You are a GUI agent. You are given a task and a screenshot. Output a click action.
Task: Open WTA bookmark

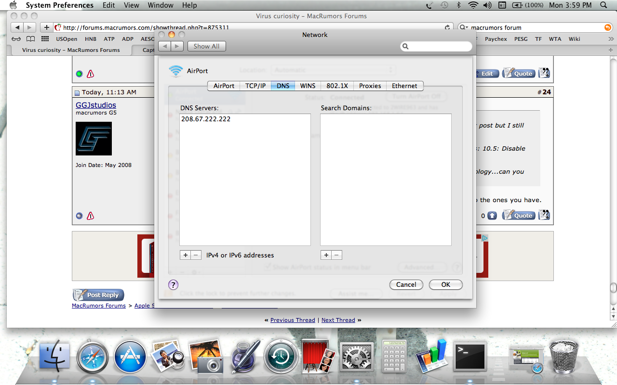(555, 39)
